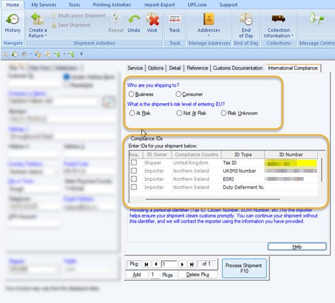Click the End of Day icon
Screen dimensions: 335x303
pos(246,19)
